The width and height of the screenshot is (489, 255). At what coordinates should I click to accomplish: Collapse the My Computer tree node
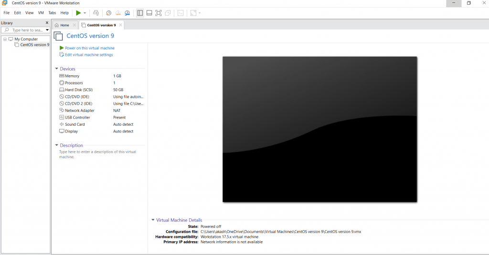click(x=5, y=39)
